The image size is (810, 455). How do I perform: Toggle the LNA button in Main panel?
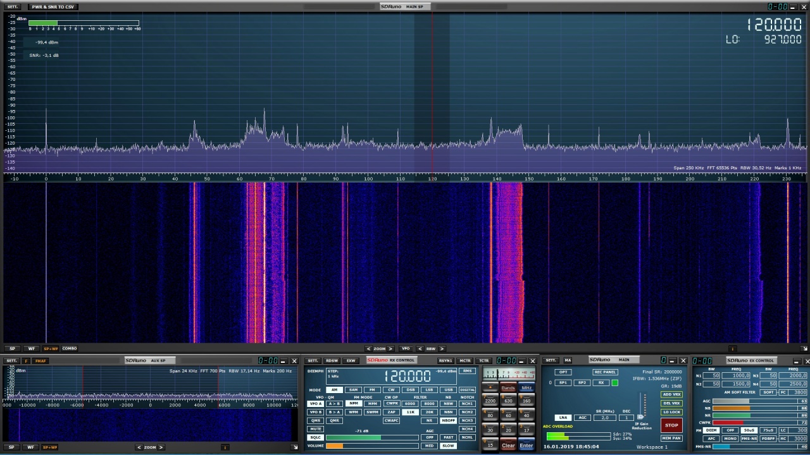(x=563, y=418)
